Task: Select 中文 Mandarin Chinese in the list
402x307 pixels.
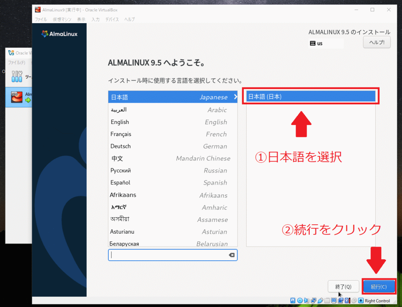Action: pos(173,158)
